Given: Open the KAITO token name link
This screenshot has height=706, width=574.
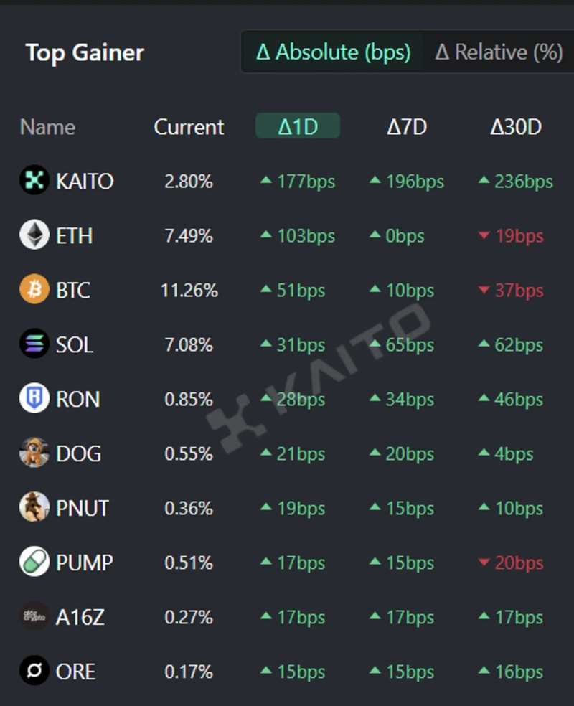Looking at the screenshot, I should [x=85, y=181].
